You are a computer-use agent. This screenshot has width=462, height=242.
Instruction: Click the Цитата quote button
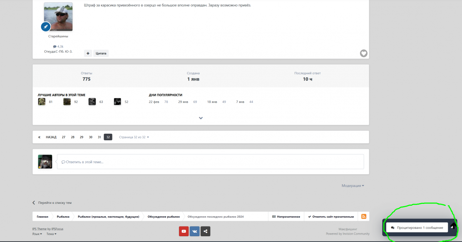pyautogui.click(x=101, y=53)
